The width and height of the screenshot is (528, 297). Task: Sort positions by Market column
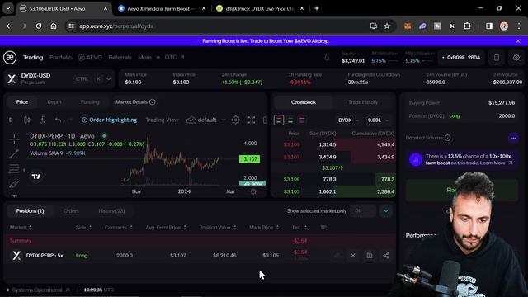(21, 228)
